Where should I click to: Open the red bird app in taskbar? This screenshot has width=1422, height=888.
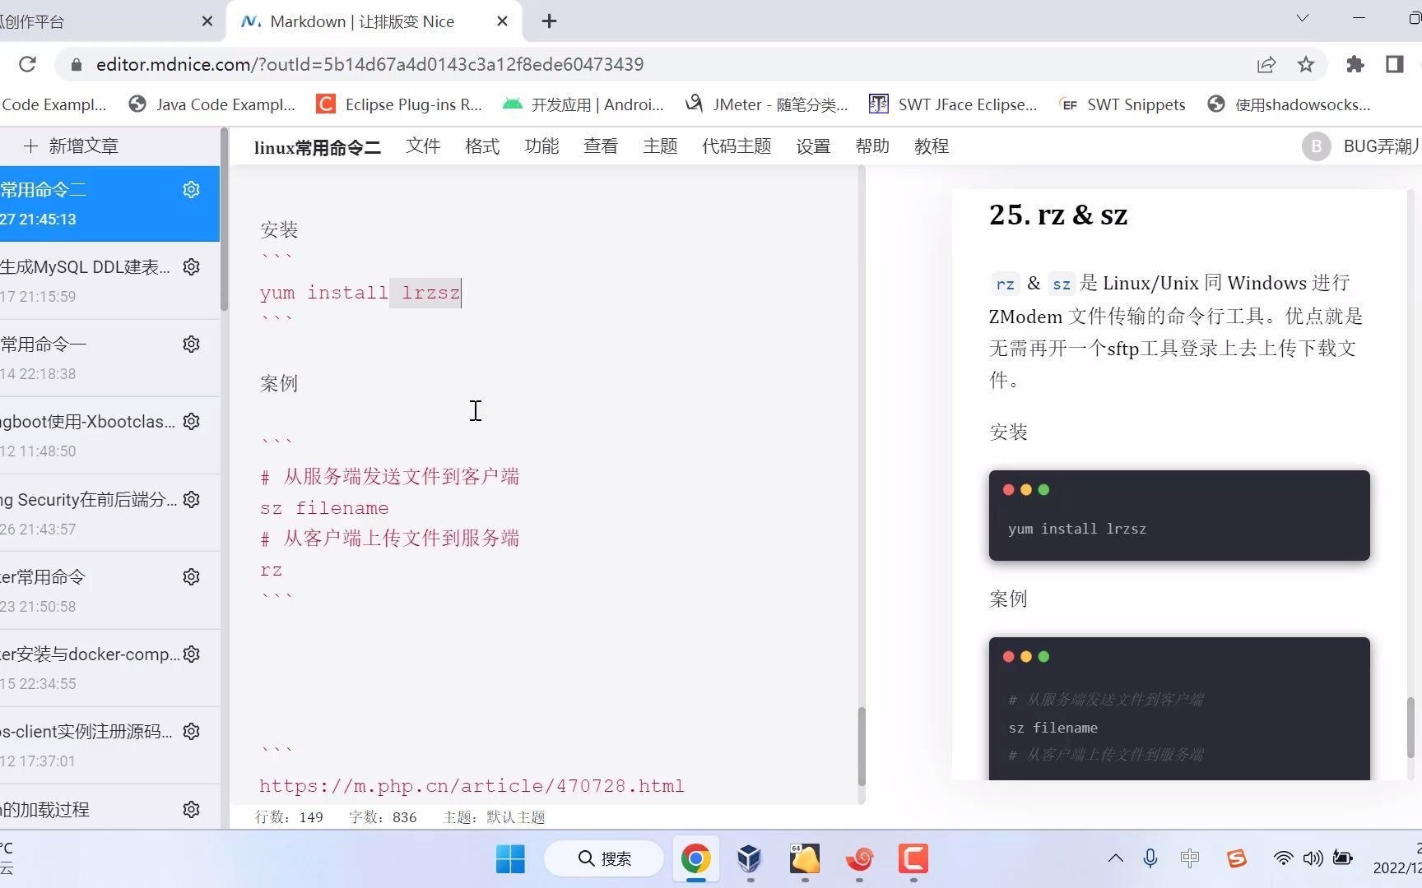(x=859, y=859)
